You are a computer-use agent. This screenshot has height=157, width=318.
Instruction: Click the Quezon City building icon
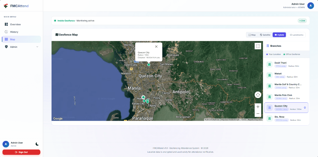270,108
